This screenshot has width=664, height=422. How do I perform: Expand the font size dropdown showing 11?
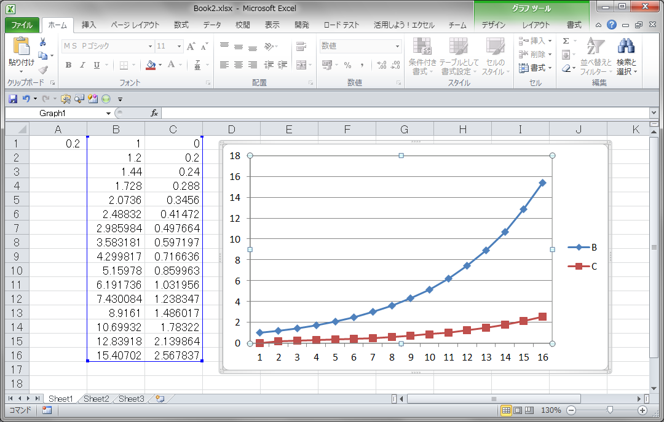click(x=179, y=47)
